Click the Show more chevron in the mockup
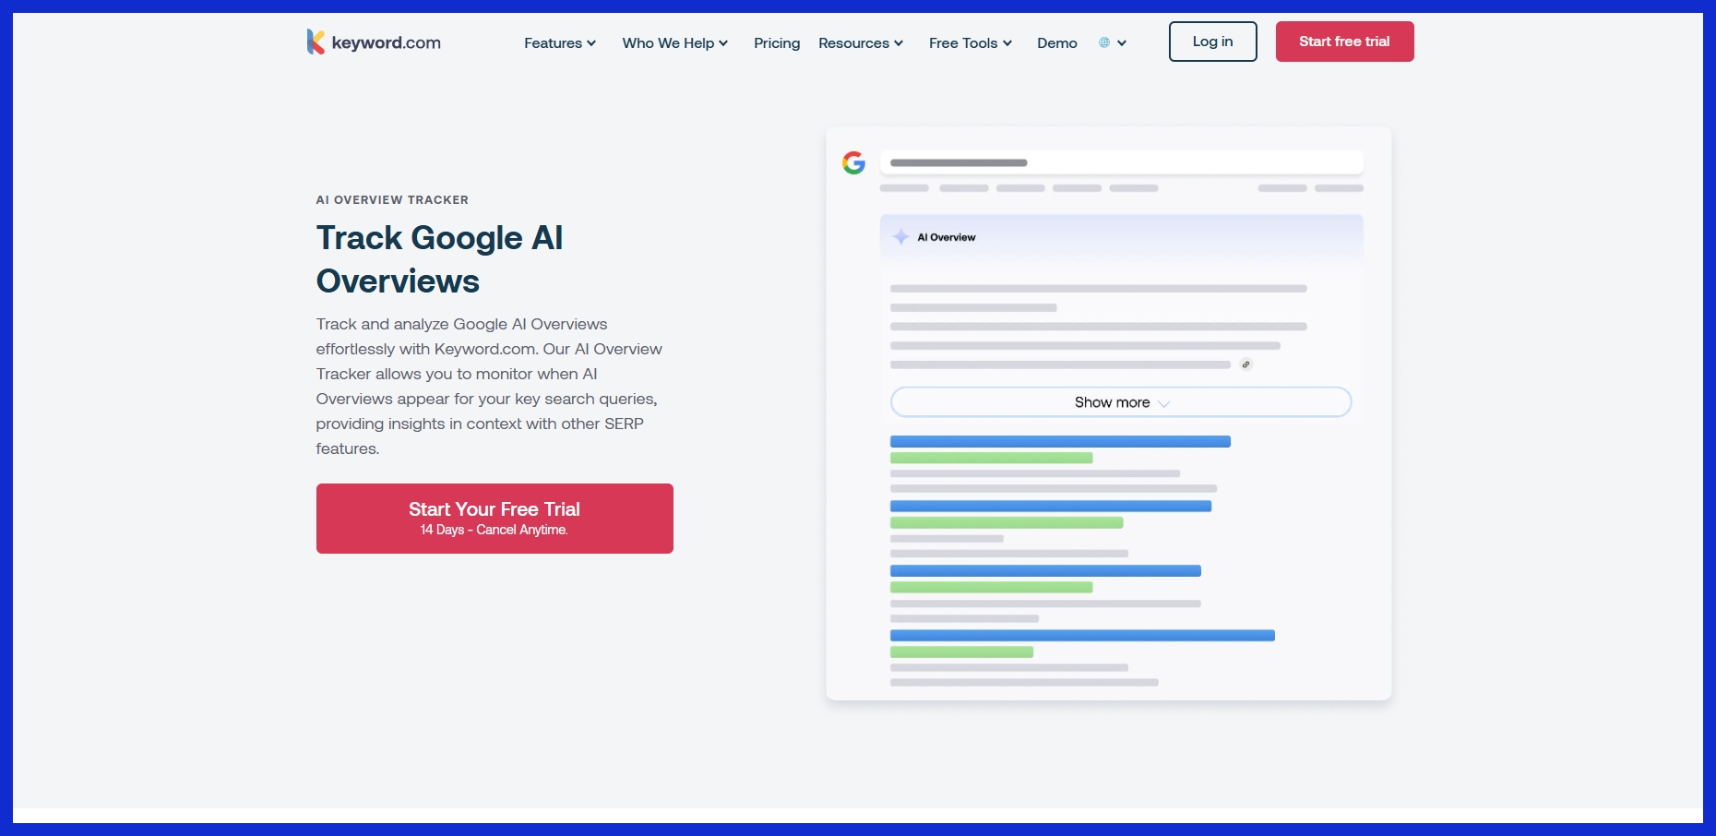 tap(1164, 402)
